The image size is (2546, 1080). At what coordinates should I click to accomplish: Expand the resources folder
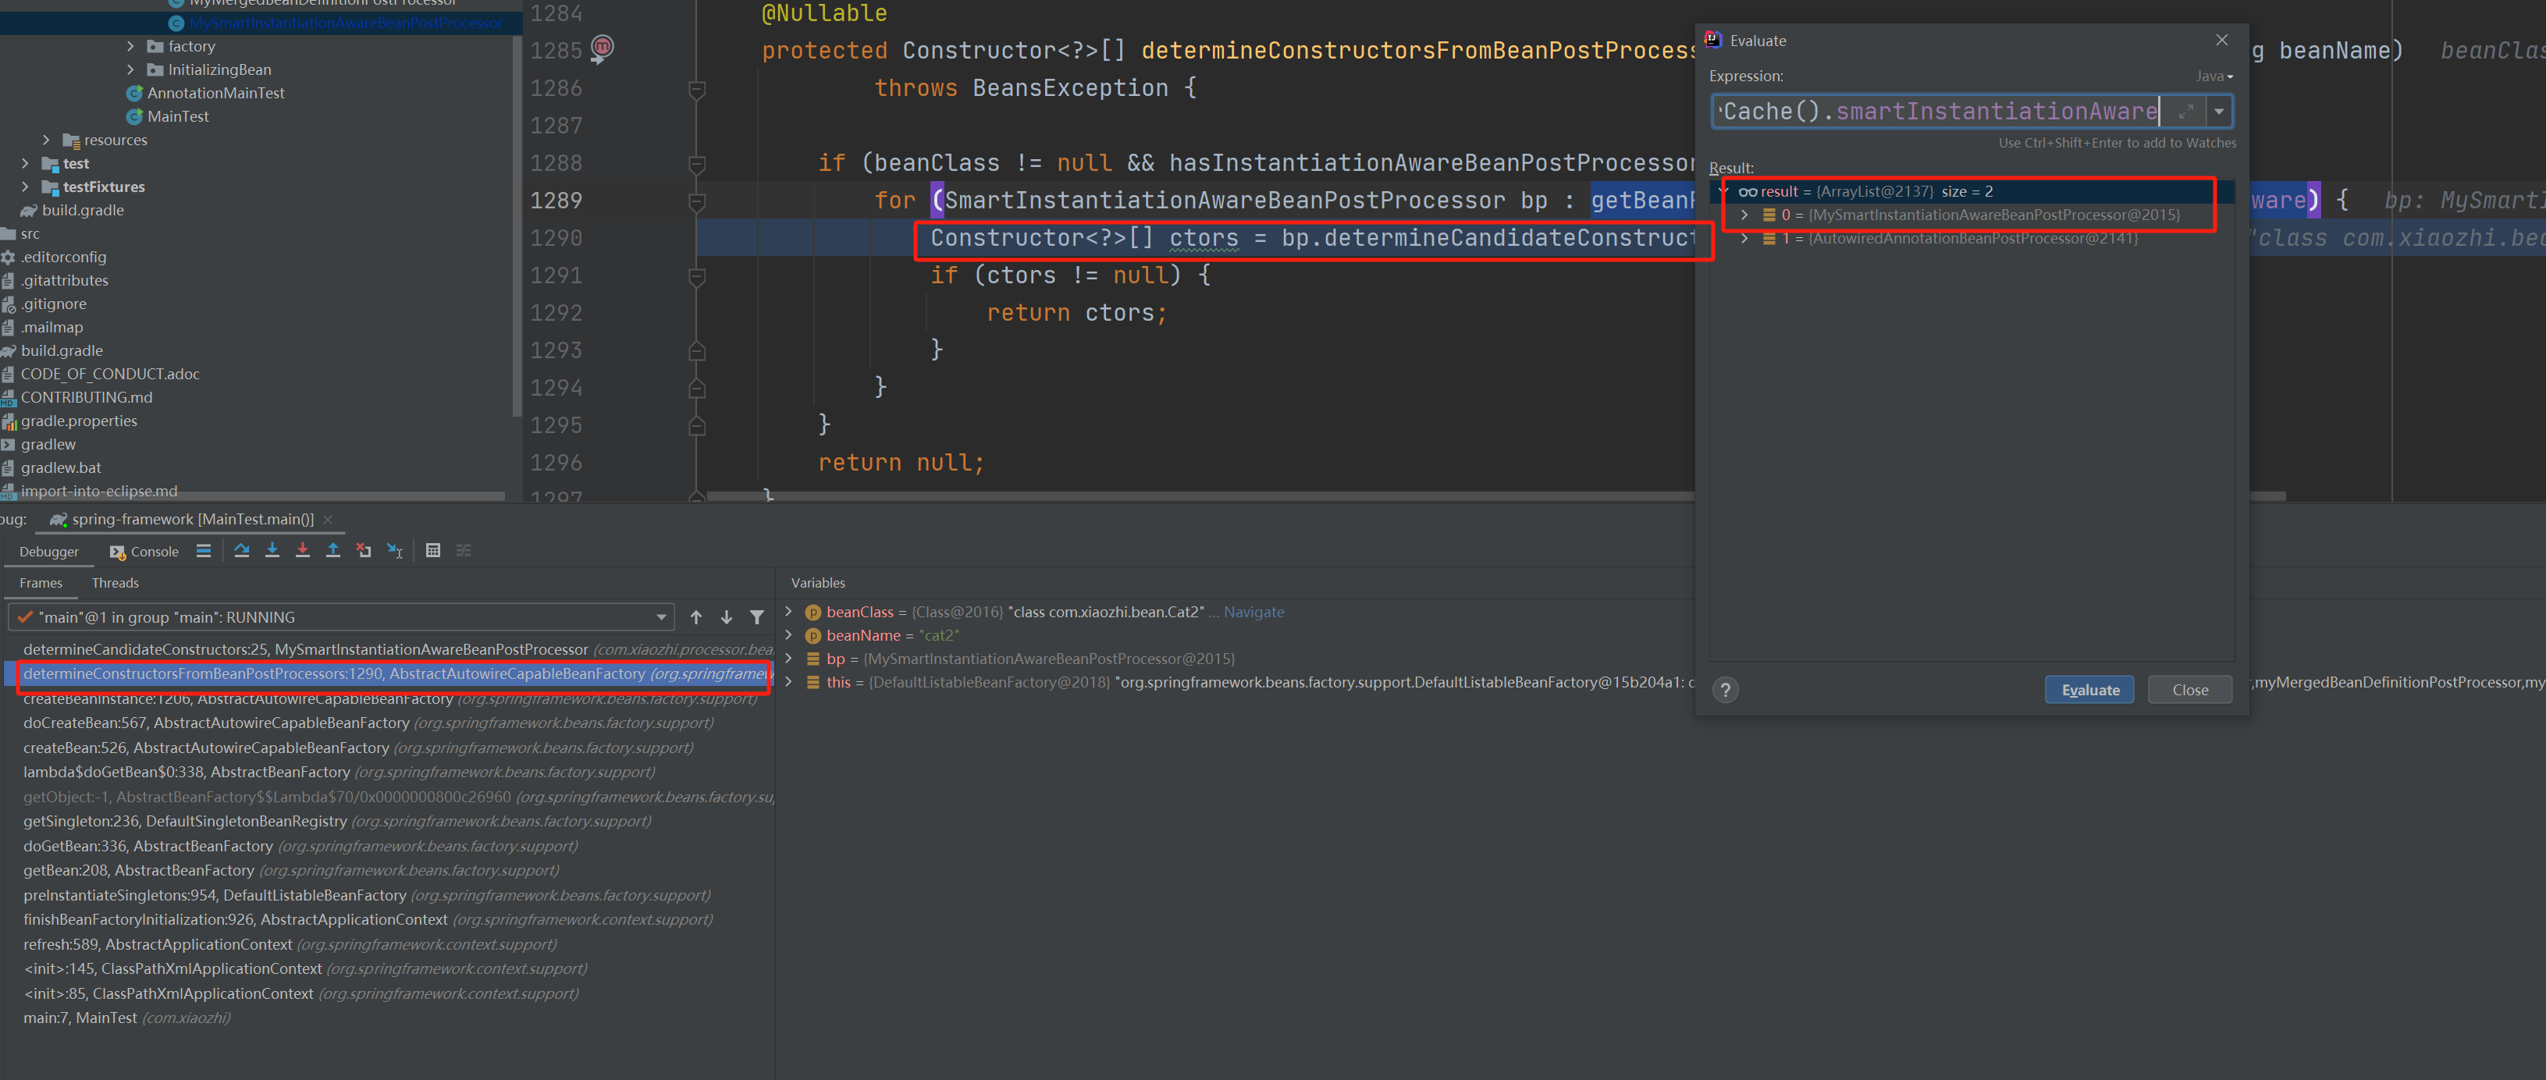point(47,140)
